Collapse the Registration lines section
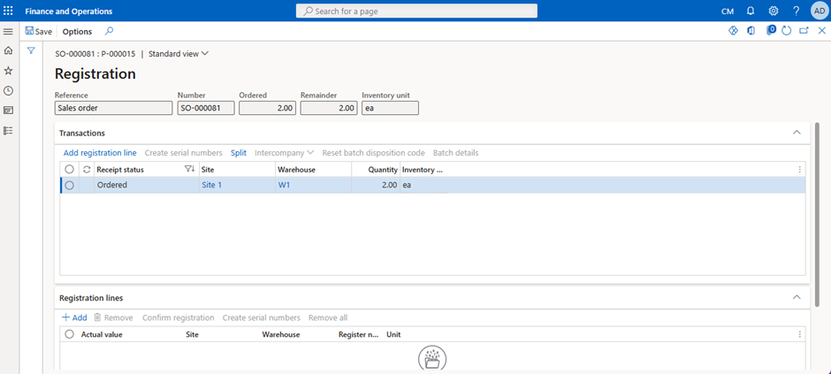The height and width of the screenshot is (374, 831). click(x=796, y=298)
